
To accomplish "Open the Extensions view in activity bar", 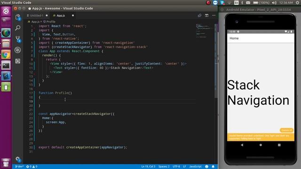I will (18, 61).
